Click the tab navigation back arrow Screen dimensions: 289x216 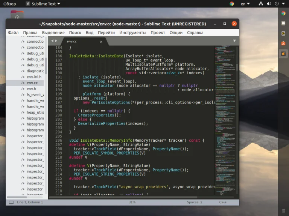tap(52, 41)
